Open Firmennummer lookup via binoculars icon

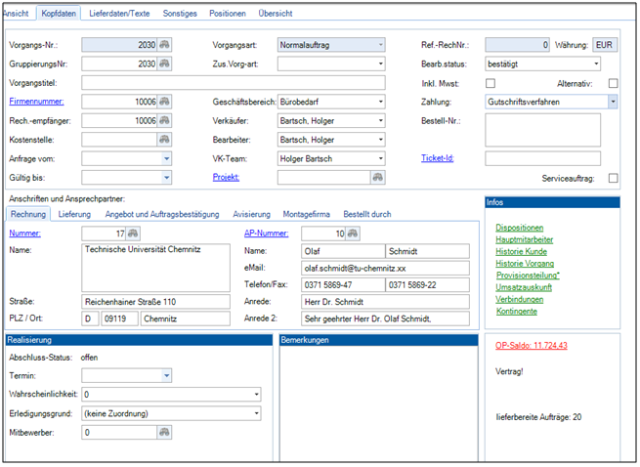point(165,102)
